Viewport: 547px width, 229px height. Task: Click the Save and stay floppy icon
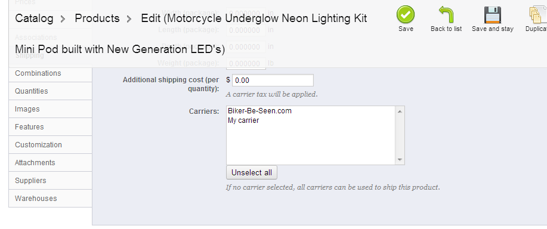(493, 15)
